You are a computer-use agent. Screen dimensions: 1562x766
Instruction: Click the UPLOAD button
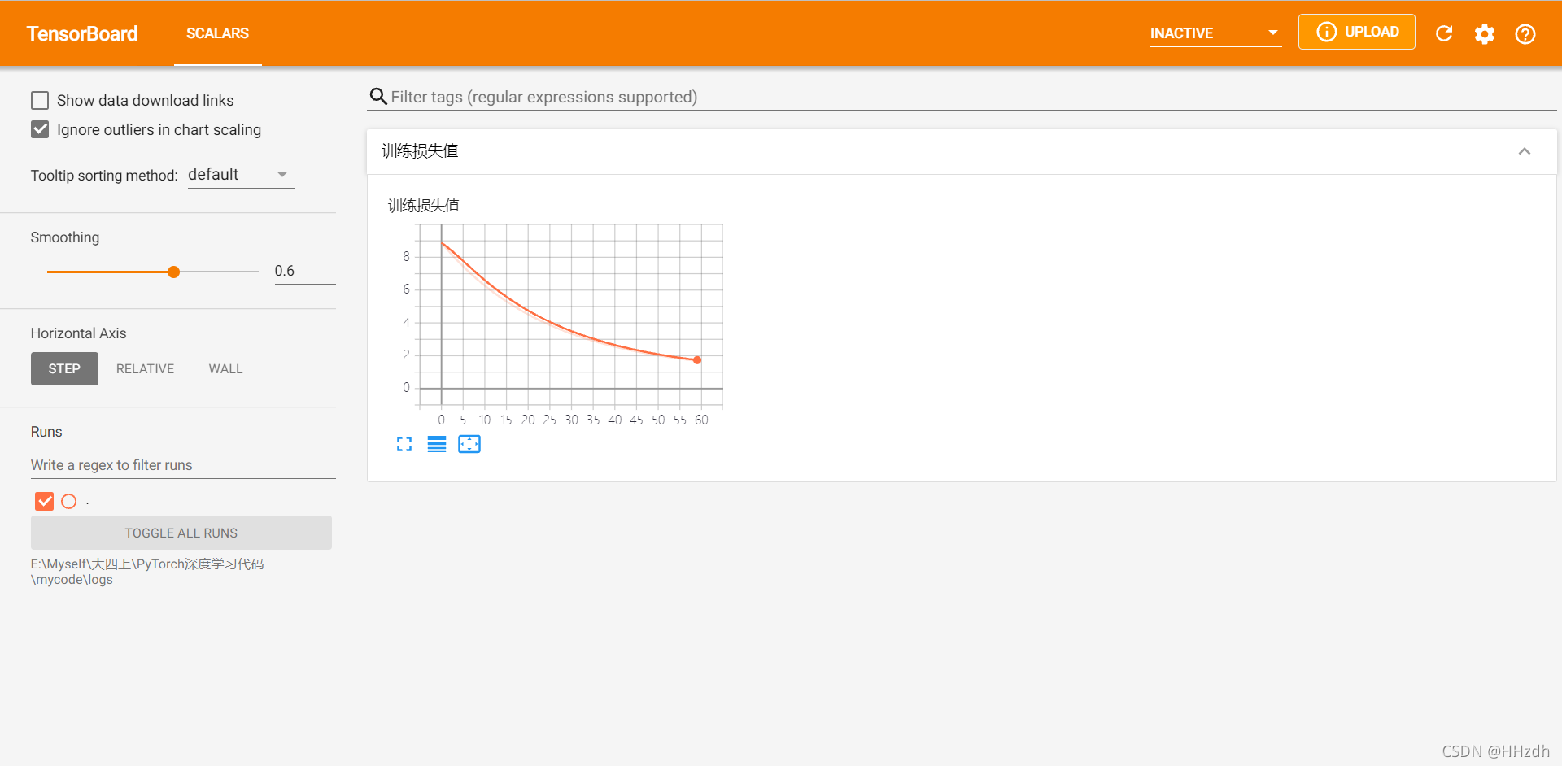tap(1356, 32)
